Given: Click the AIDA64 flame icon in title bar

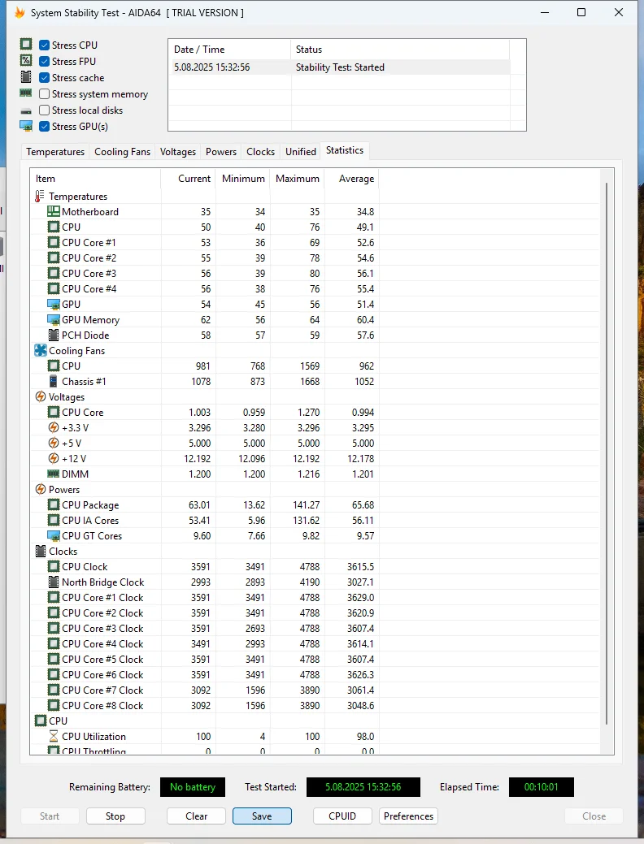Looking at the screenshot, I should (20, 12).
